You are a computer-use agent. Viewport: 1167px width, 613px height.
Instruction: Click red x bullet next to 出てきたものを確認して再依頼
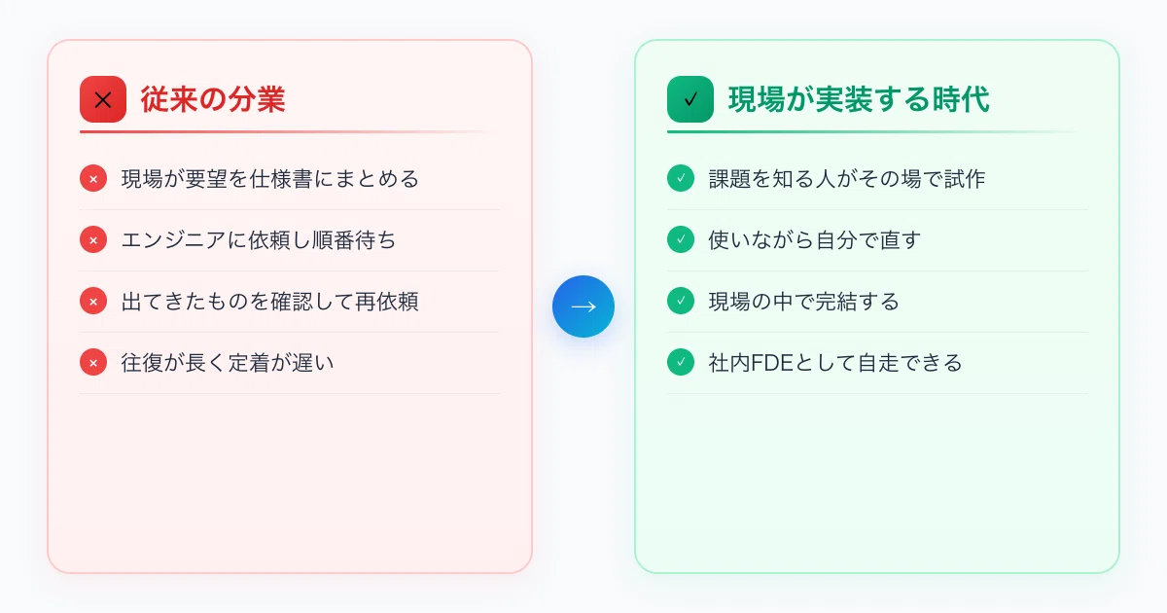93,302
